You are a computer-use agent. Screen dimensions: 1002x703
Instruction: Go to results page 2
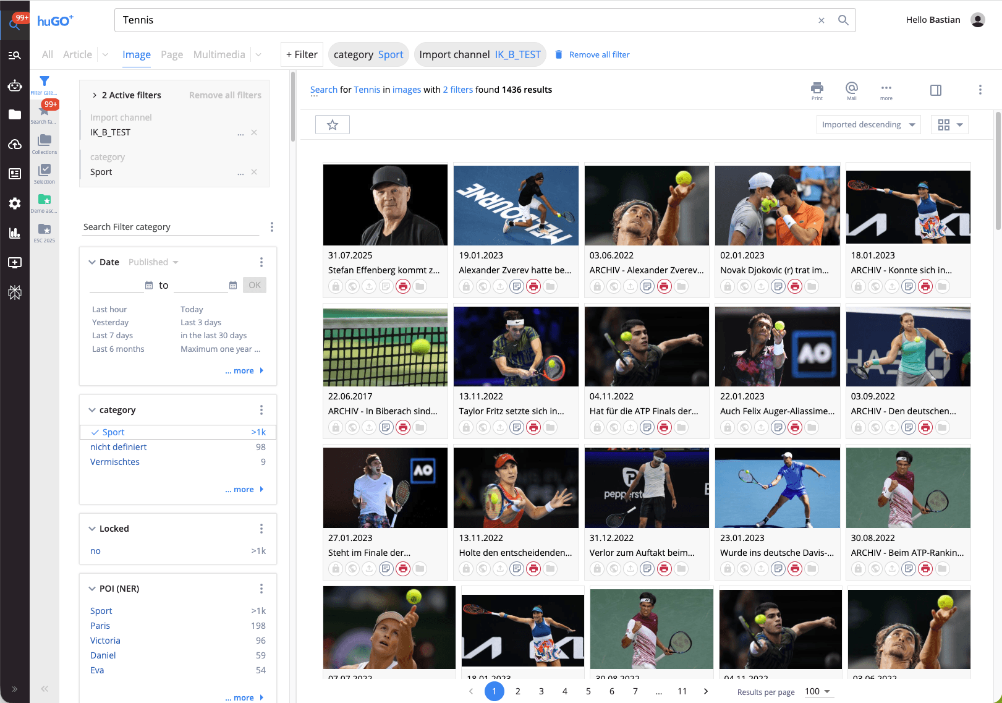[518, 691]
